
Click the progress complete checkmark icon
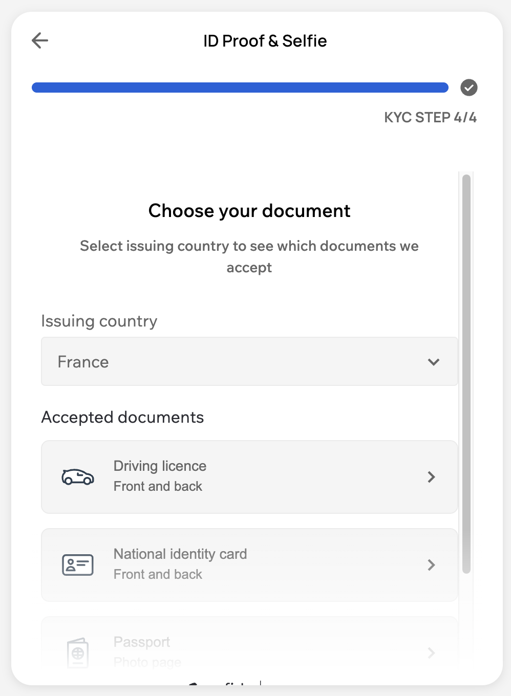point(469,88)
